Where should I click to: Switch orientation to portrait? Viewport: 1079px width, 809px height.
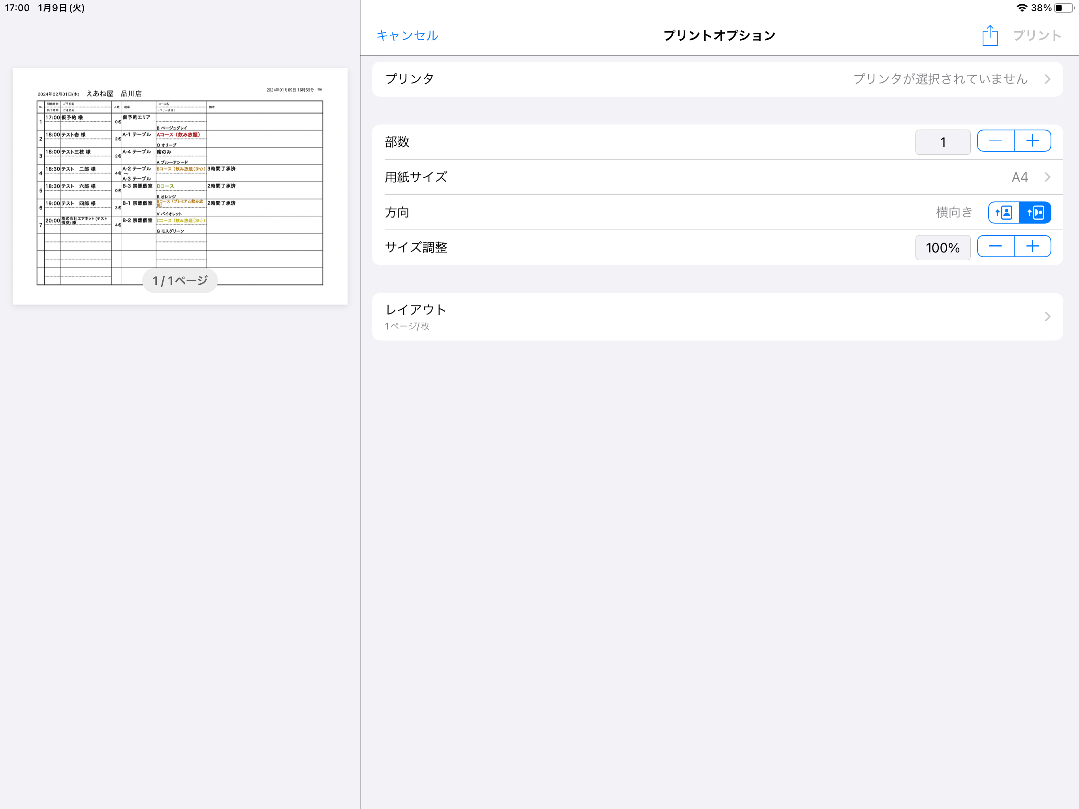tap(1004, 212)
